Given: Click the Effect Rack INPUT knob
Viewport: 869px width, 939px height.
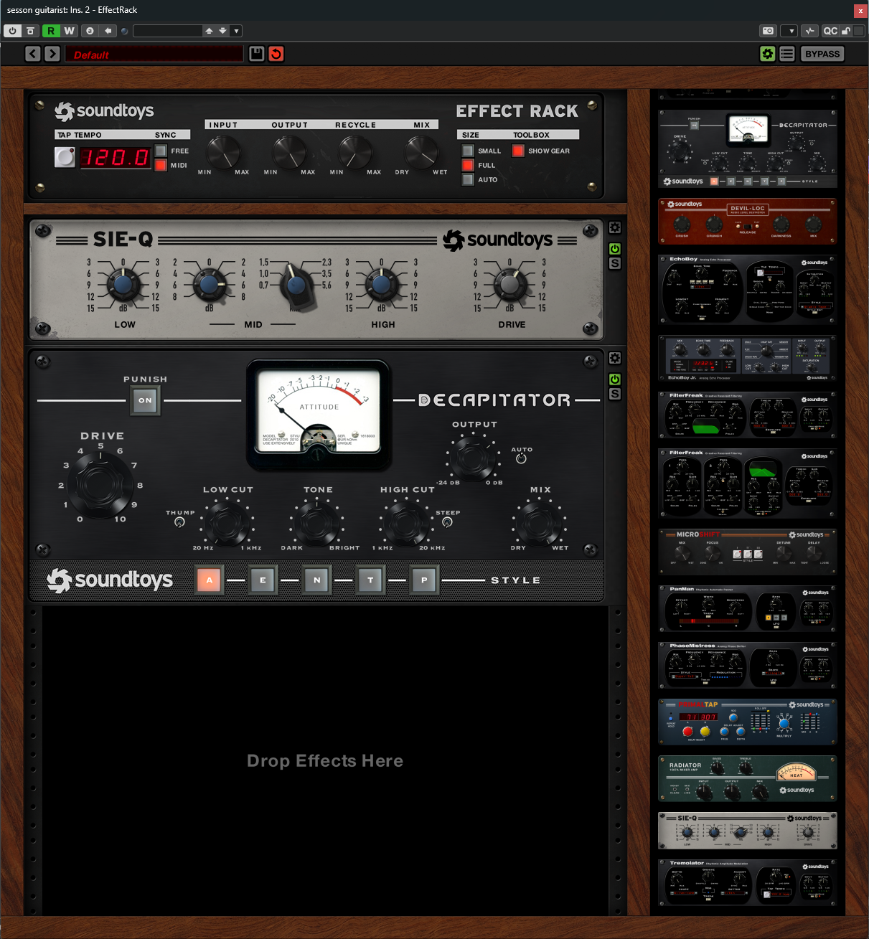Looking at the screenshot, I should click(223, 151).
